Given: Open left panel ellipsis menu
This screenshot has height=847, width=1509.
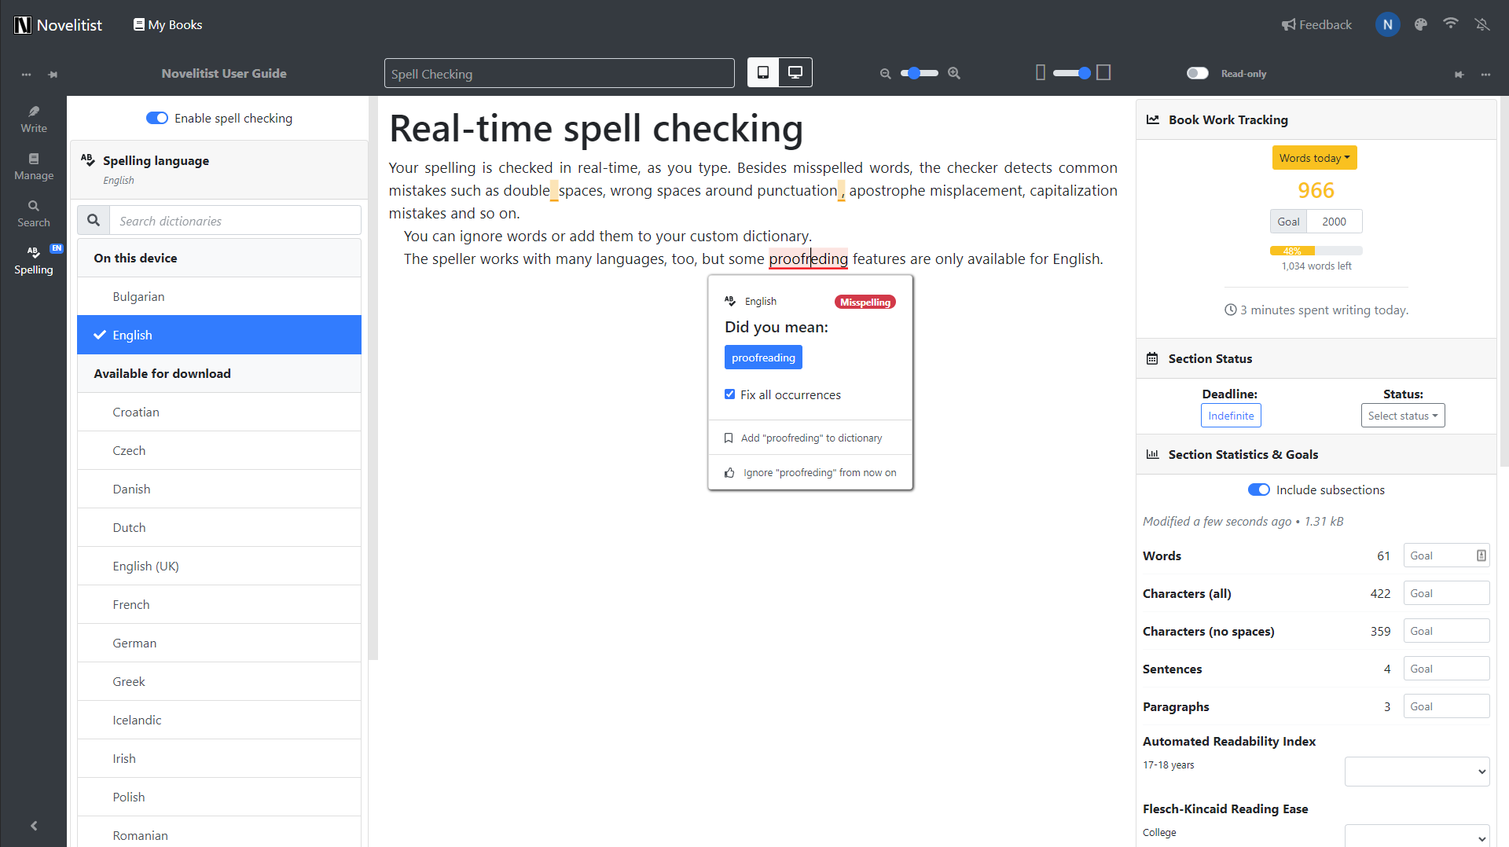Looking at the screenshot, I should tap(26, 74).
